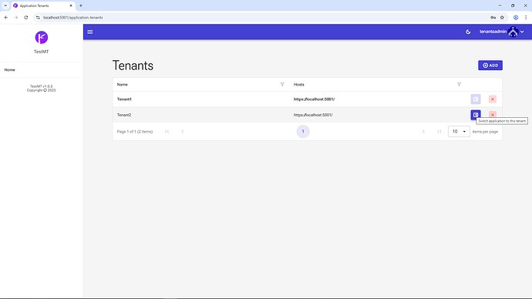Click the ADD tenant button
The image size is (532, 299).
click(490, 66)
